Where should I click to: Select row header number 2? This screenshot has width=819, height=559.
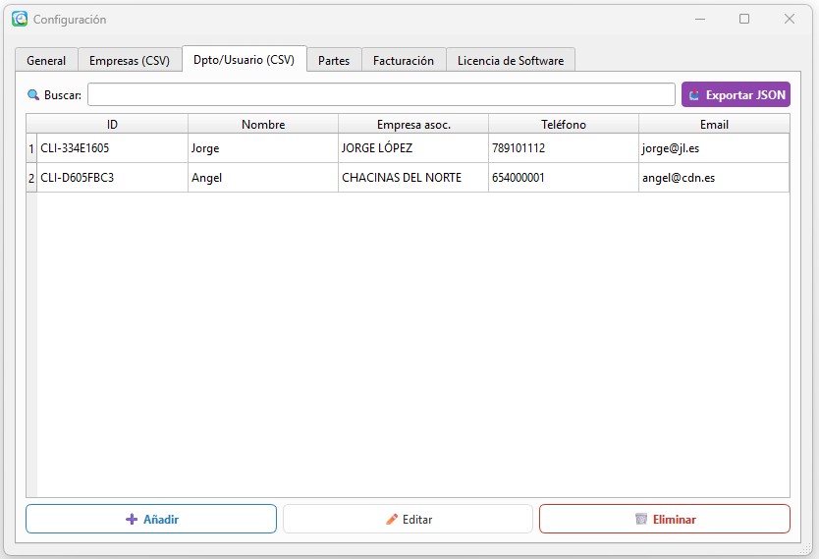pos(31,178)
